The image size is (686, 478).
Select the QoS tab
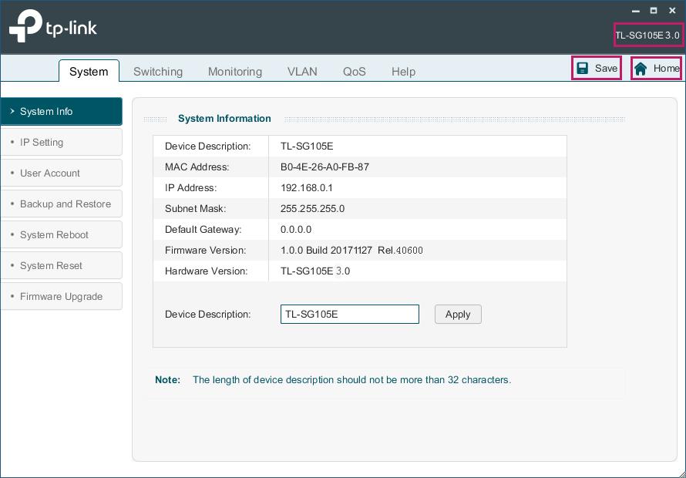click(x=355, y=72)
